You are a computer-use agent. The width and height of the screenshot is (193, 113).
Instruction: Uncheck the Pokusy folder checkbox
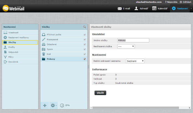pos(85,59)
